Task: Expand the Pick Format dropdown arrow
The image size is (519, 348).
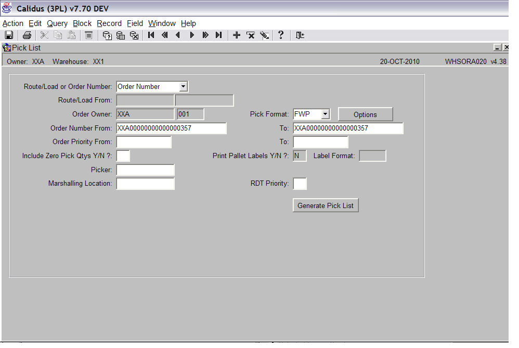Action: coord(326,114)
